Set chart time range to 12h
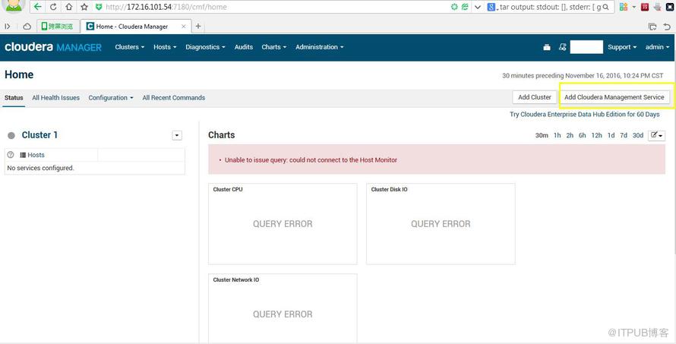The width and height of the screenshot is (676, 344). click(597, 135)
